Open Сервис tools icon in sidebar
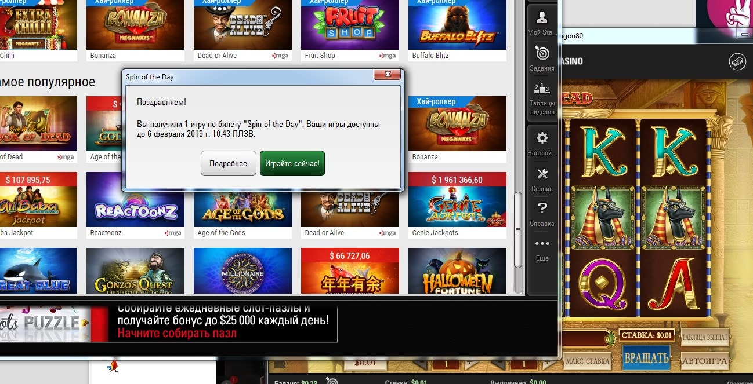753x384 pixels. (542, 174)
